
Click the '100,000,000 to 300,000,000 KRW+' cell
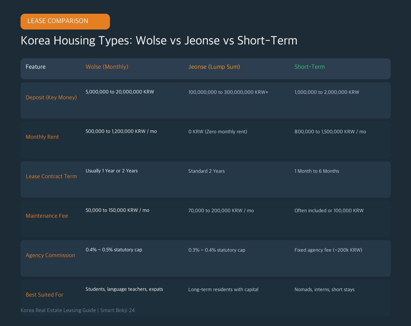(228, 92)
